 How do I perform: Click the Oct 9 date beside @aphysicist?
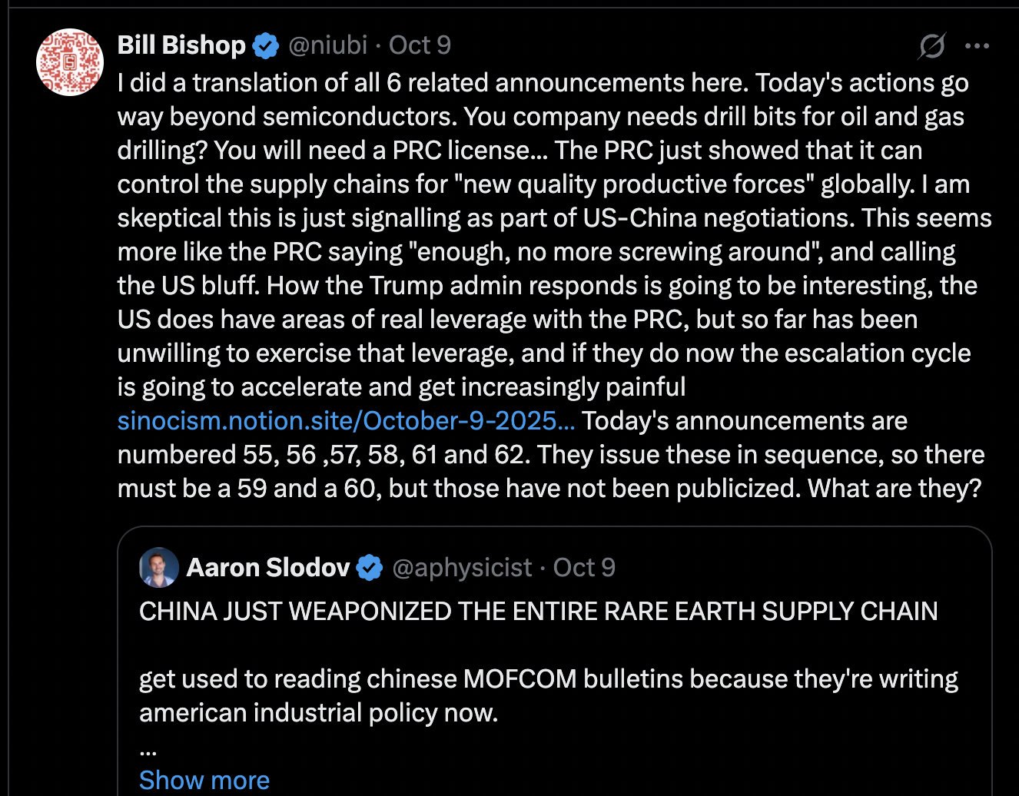tap(584, 568)
